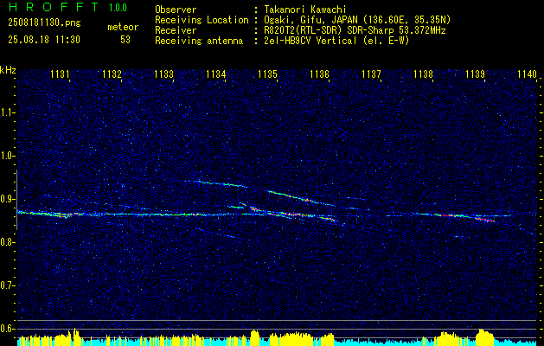This screenshot has height=346, width=544.
Task: Click the "meteor" label
Action: coord(123,27)
